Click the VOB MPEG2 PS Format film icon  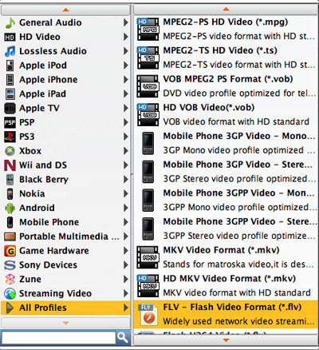click(148, 86)
